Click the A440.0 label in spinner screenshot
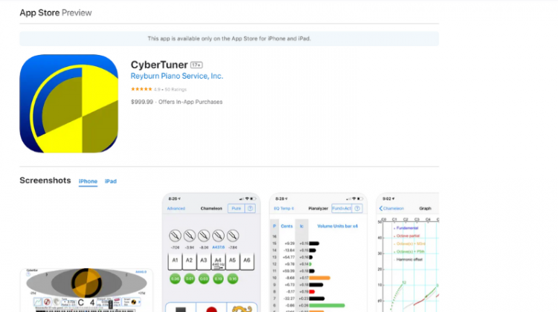The height and width of the screenshot is (312, 558). pos(141,272)
